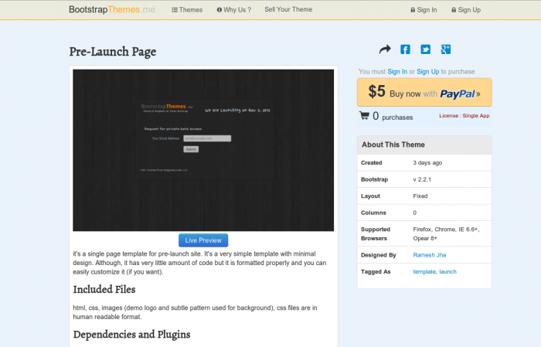Open the License: Single App link

point(464,116)
